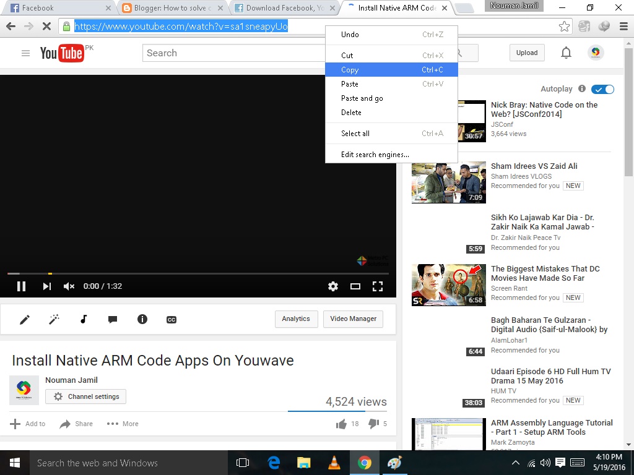This screenshot has width=634, height=475.
Task: Click the page vertical scrollbar
Action: (x=629, y=113)
